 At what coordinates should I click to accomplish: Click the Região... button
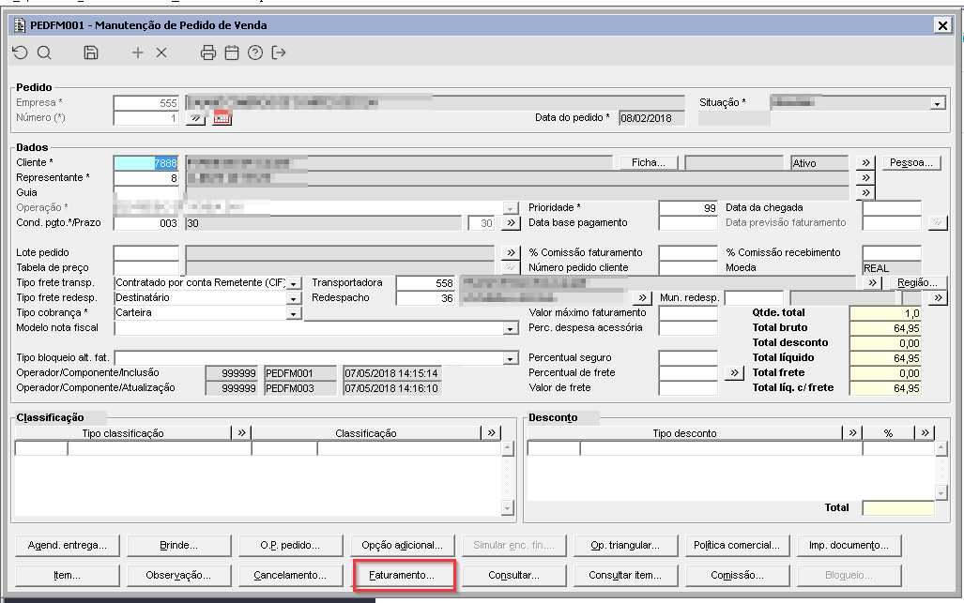(x=917, y=282)
